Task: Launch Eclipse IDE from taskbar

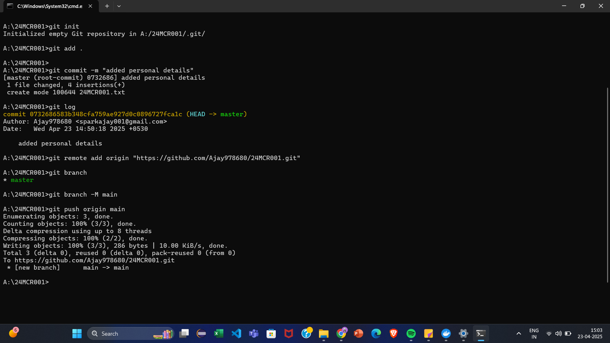Action: click(201, 333)
